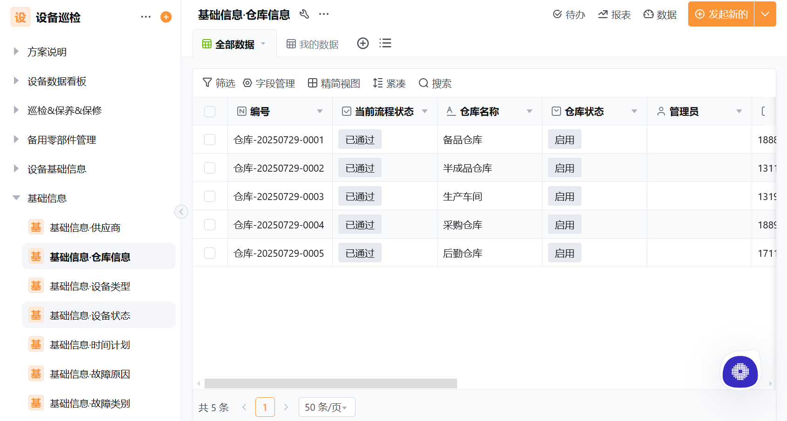
Task: Click the 数据 gauge icon
Action: coord(648,14)
